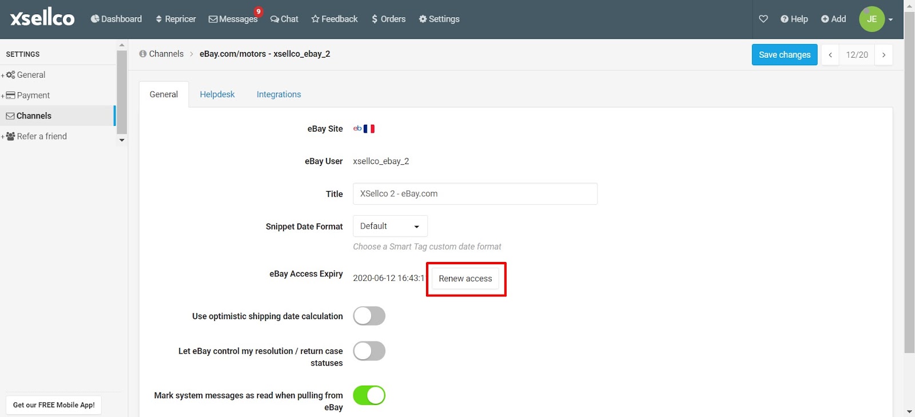The width and height of the screenshot is (915, 417).
Task: Click Get our FREE Mobile App button
Action: (x=54, y=405)
